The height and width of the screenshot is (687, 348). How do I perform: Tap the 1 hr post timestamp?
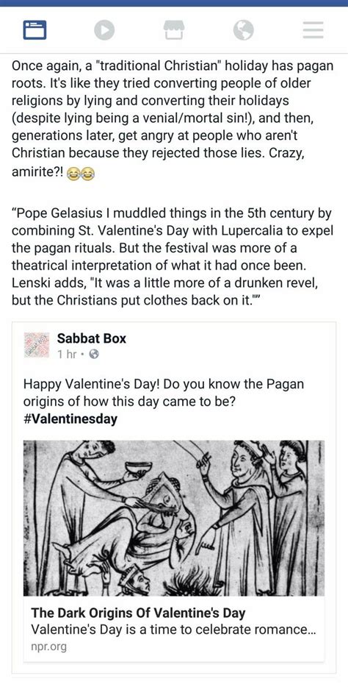click(67, 355)
